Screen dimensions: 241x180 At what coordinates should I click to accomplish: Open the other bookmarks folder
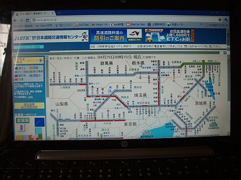216,25
